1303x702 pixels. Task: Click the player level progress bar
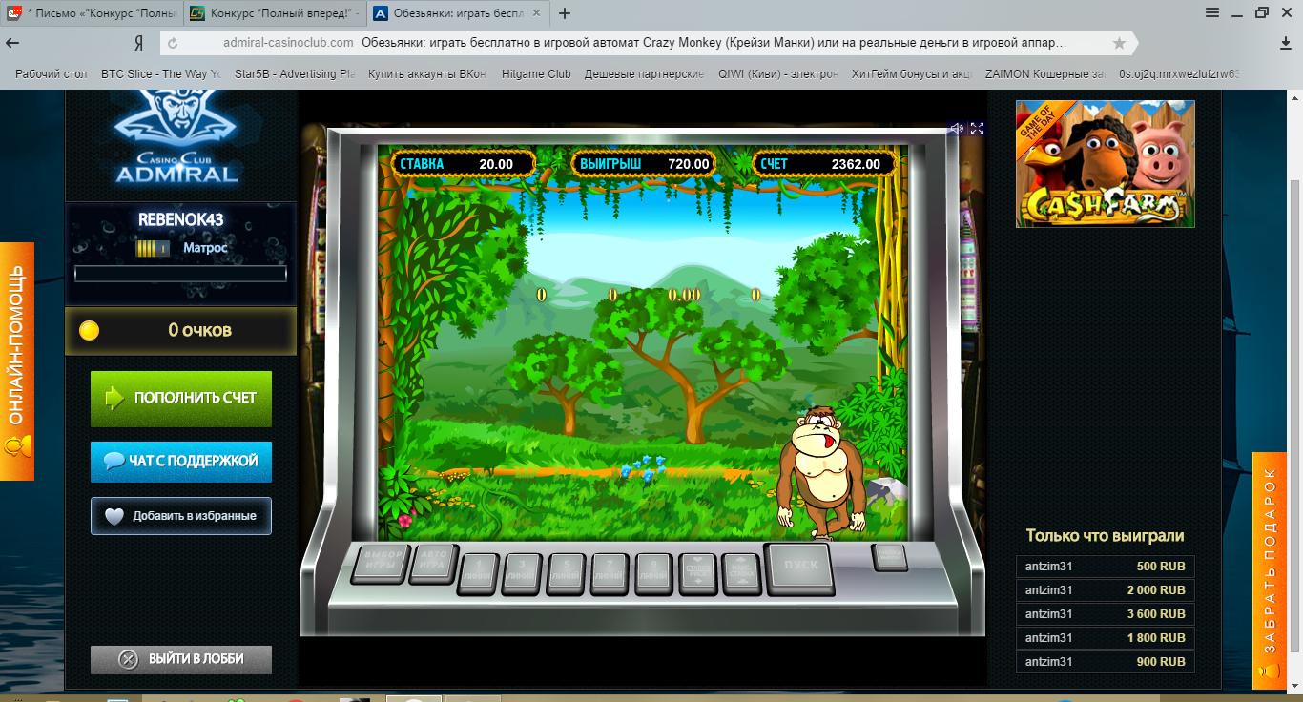point(180,274)
